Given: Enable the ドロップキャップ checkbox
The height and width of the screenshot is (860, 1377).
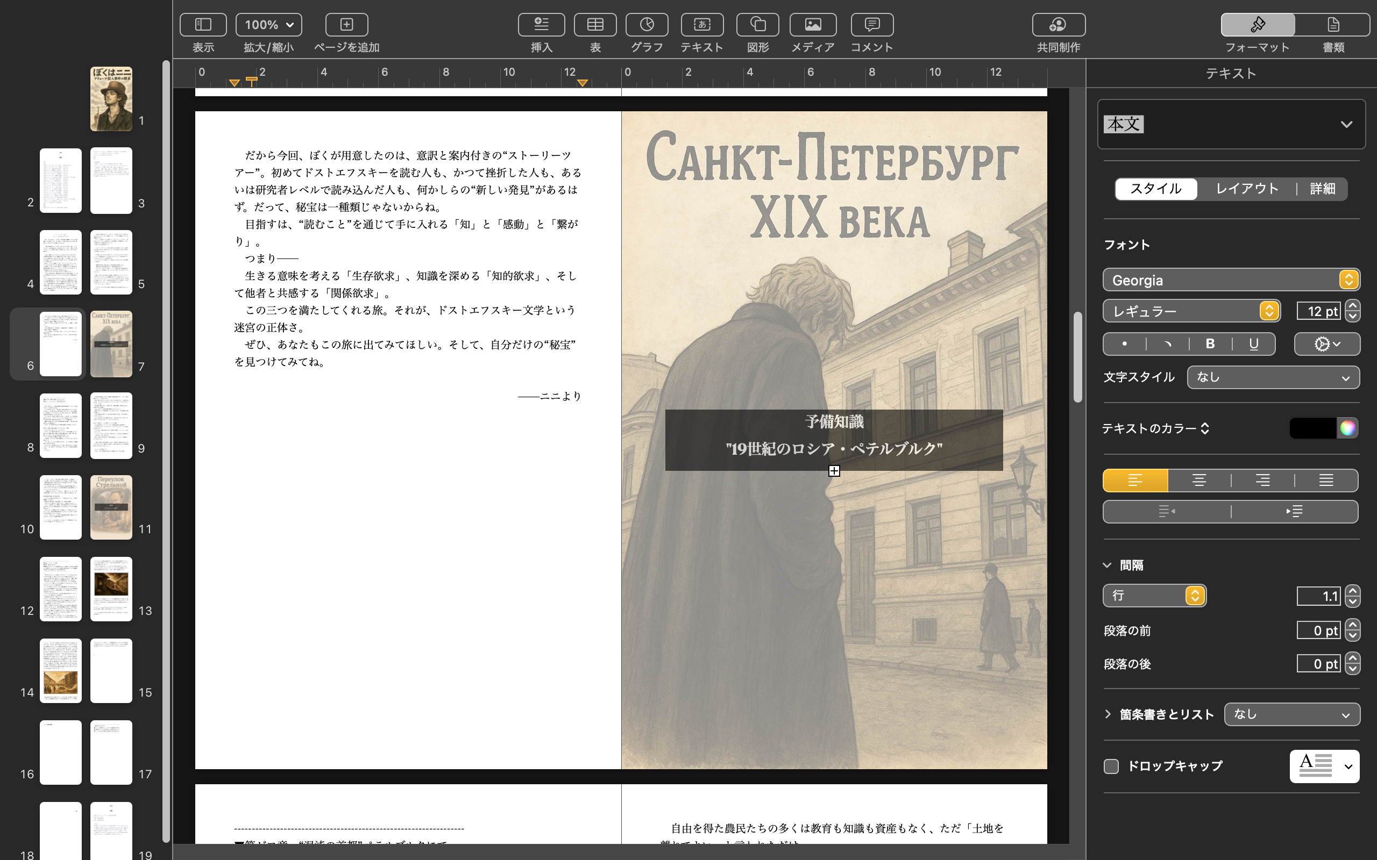Looking at the screenshot, I should (x=1111, y=766).
